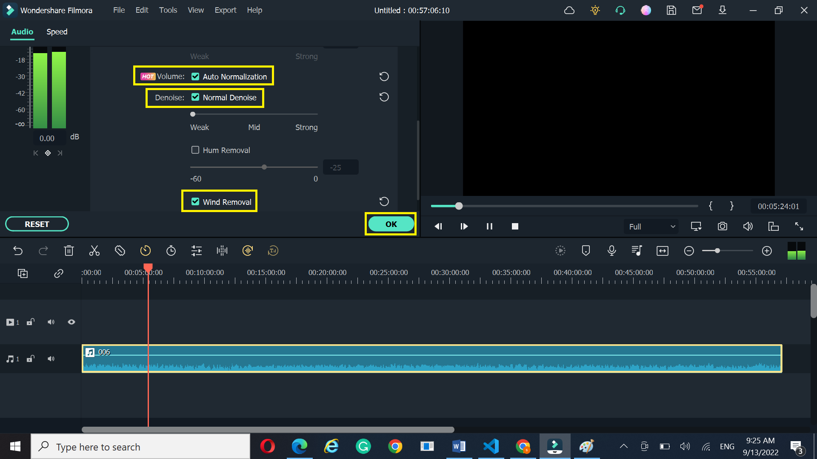
Task: Enable the Normal Denoise checkbox
Action: (x=195, y=97)
